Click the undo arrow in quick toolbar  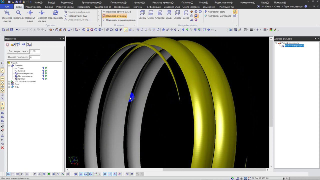(x=17, y=30)
